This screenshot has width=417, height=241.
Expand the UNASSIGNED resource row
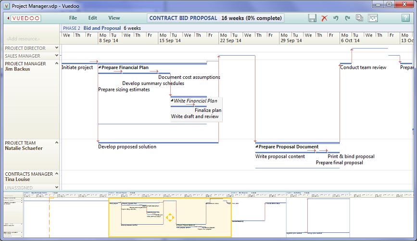click(x=57, y=187)
